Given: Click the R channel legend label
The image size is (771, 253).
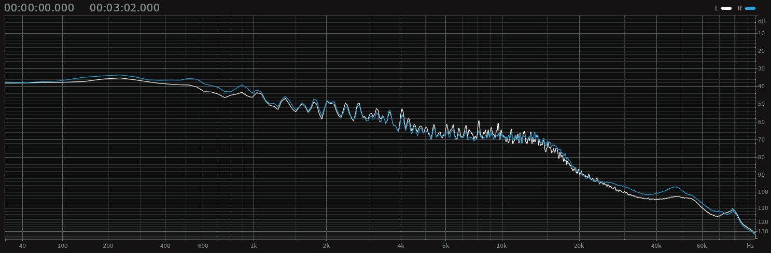Looking at the screenshot, I should [x=740, y=8].
